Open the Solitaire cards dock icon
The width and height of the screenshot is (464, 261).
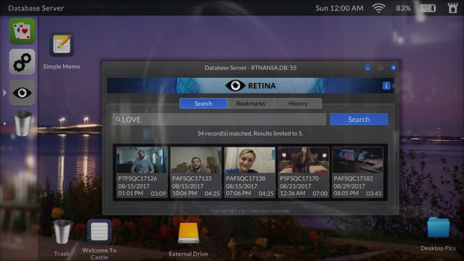coord(22,31)
